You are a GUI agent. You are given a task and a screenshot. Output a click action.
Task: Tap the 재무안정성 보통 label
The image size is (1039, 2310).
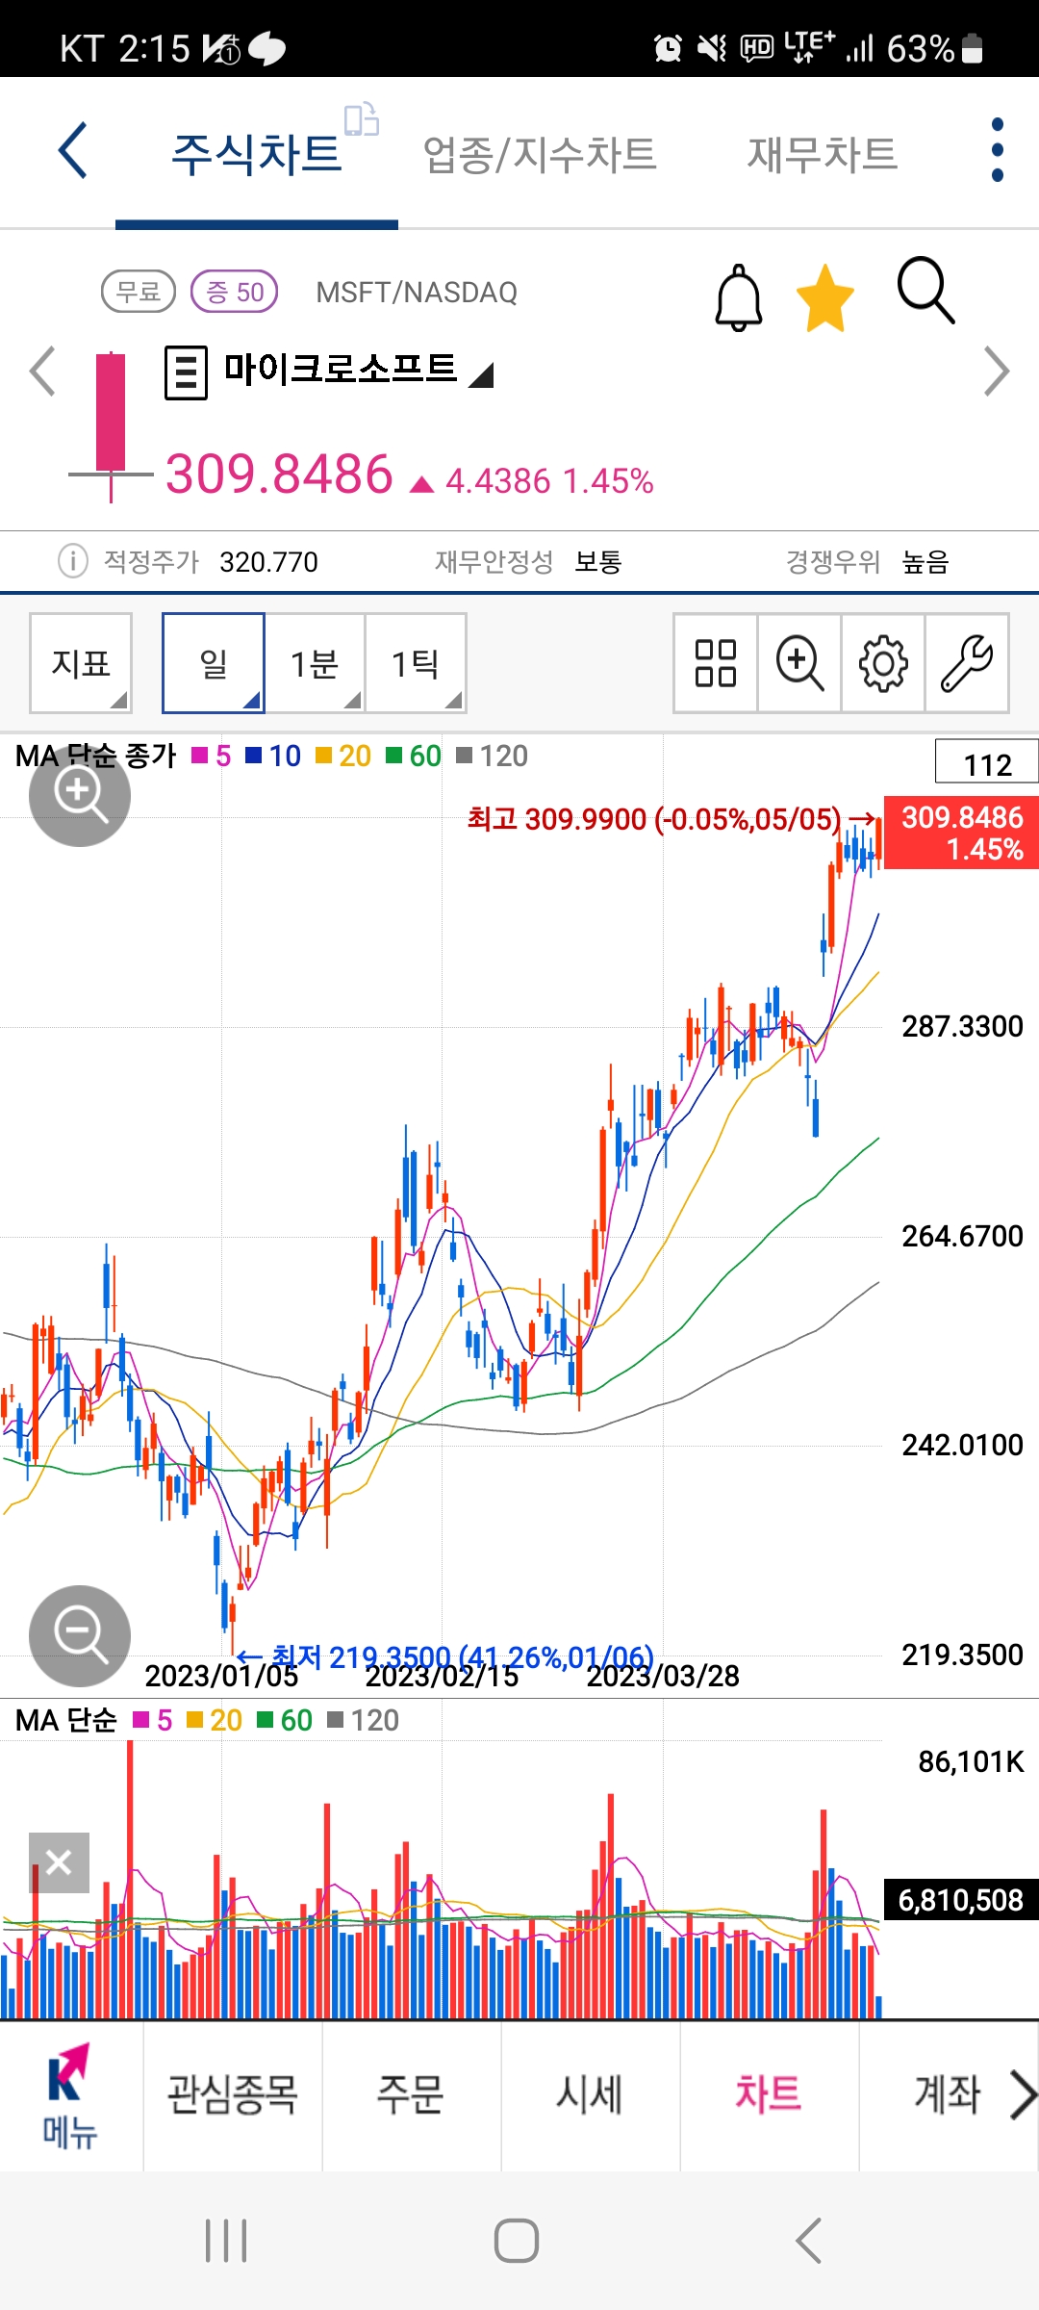point(528,561)
